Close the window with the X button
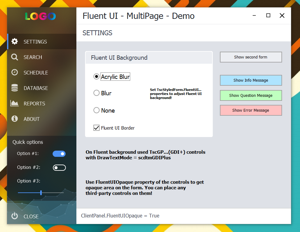This screenshot has height=232, width=300. tap(282, 15)
